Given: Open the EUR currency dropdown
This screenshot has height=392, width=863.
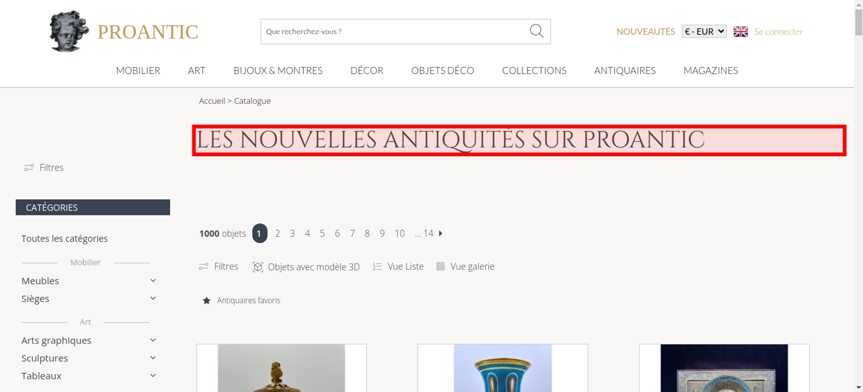Looking at the screenshot, I should [704, 32].
